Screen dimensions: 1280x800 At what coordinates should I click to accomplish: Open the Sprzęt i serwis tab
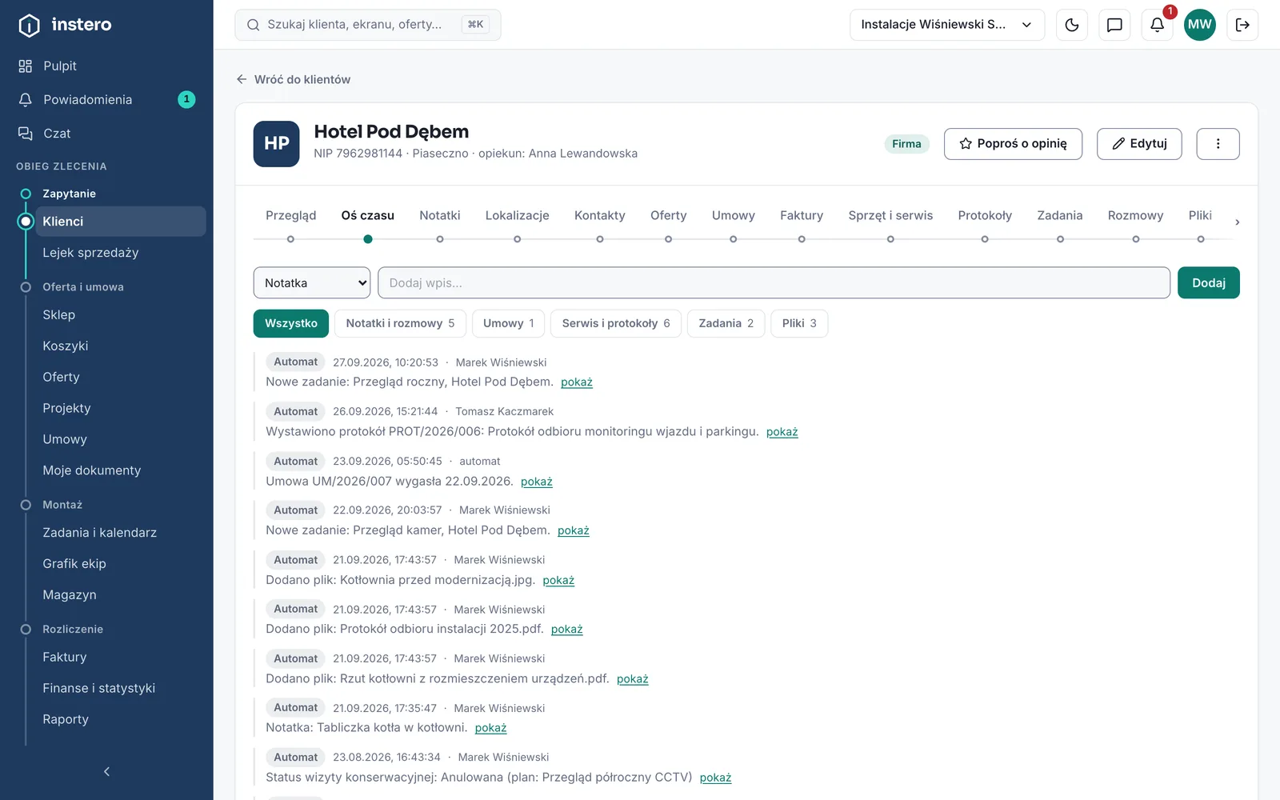tap(890, 215)
